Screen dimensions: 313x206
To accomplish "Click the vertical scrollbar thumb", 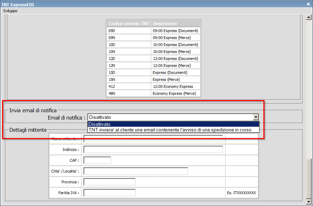I will [x=308, y=179].
